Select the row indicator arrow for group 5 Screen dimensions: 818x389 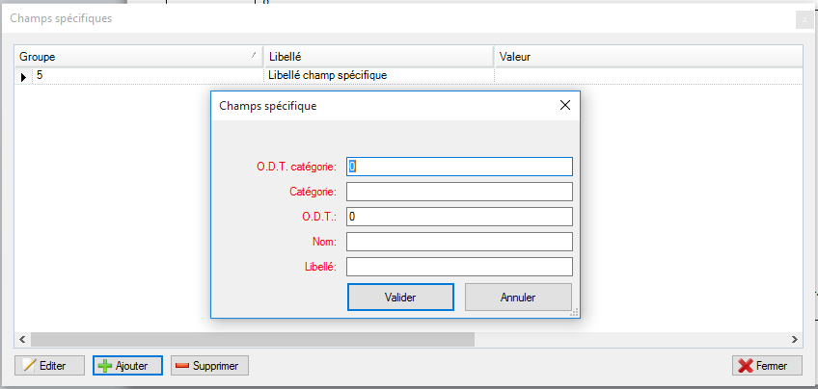[24, 75]
